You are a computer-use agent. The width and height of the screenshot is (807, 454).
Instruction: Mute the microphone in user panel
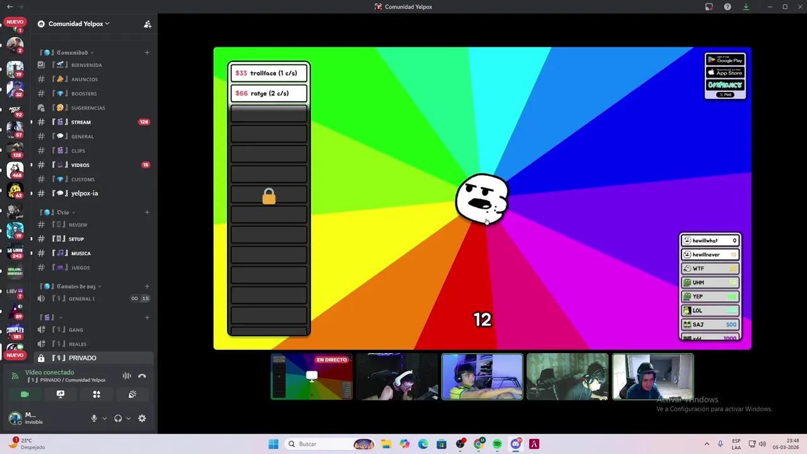tap(94, 418)
